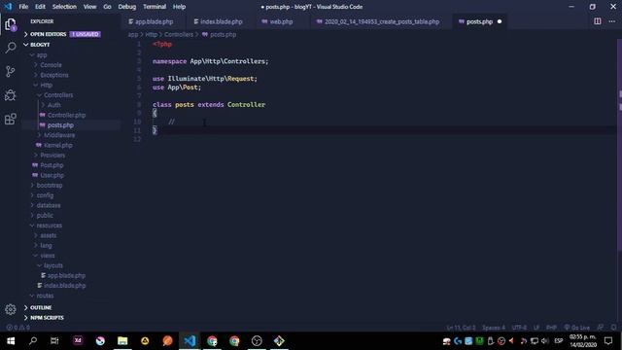Click the volume speaker tray icon
The width and height of the screenshot is (622, 350).
point(544,341)
